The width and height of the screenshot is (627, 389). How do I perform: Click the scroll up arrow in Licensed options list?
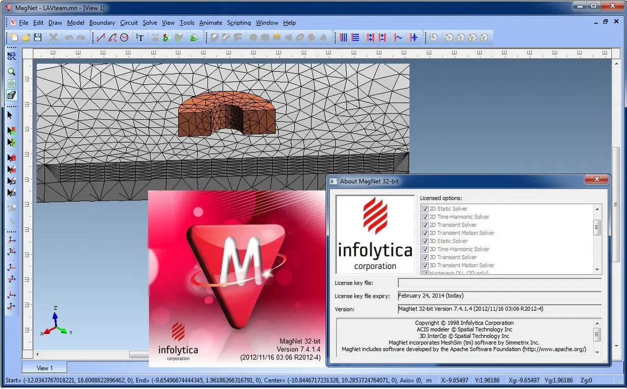(597, 208)
